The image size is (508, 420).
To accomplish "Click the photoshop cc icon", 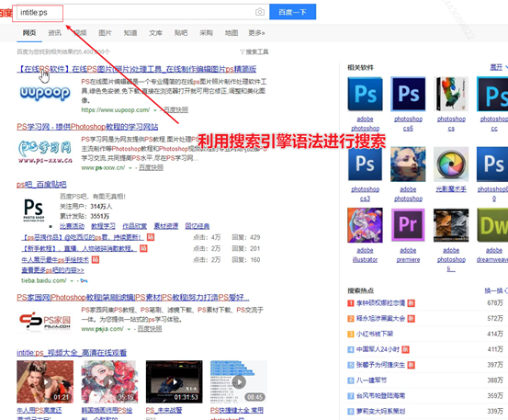I will click(492, 94).
